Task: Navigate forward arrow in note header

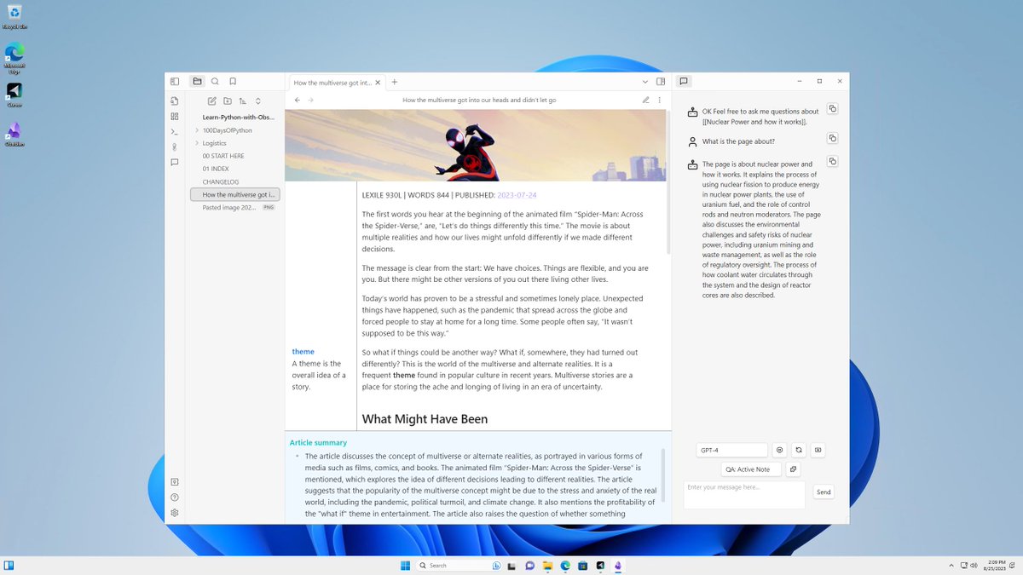Action: (x=310, y=100)
